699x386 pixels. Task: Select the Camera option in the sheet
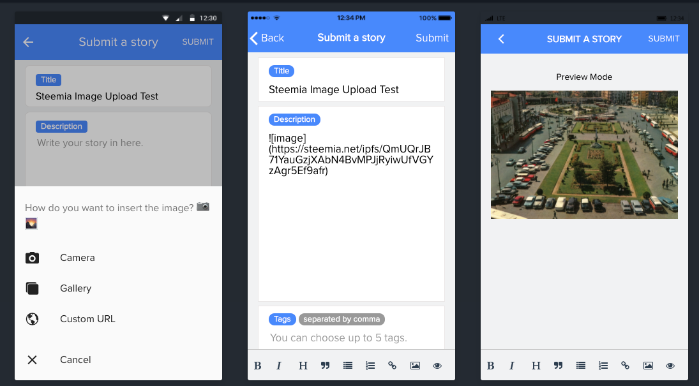tap(118, 258)
